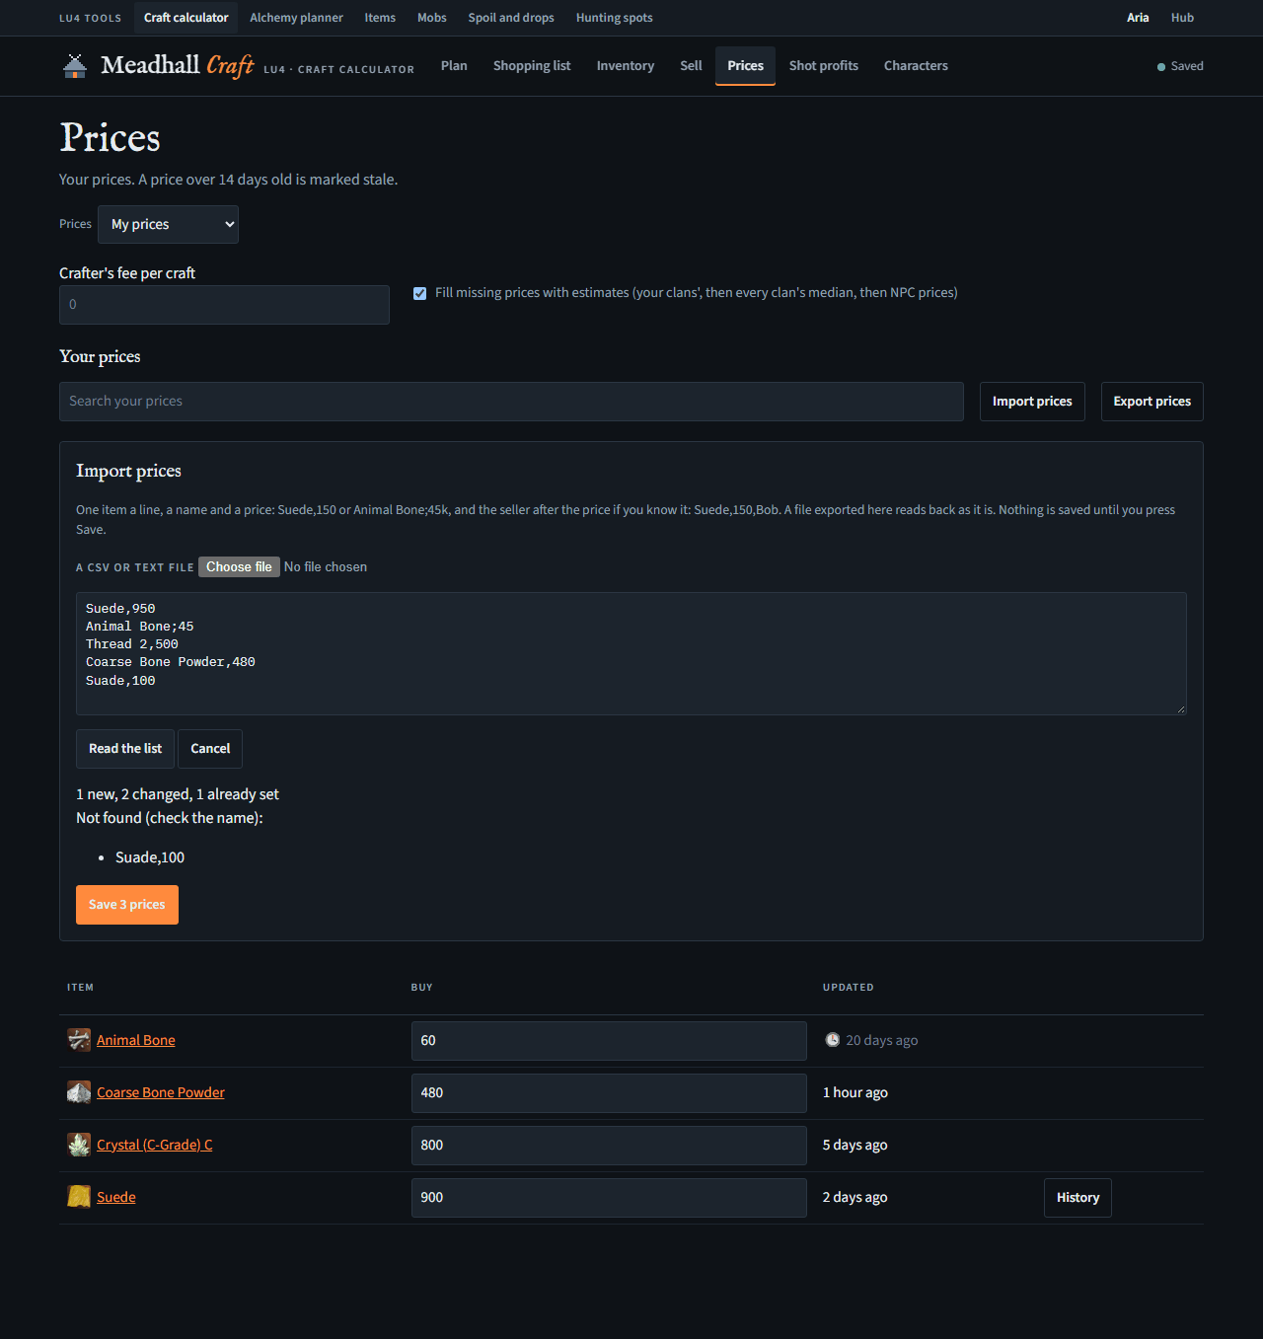Click the Crystal C-Grade item icon

click(79, 1145)
